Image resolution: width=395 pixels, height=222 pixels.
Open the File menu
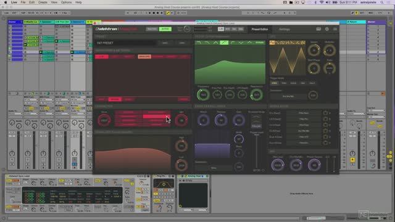point(23,2)
